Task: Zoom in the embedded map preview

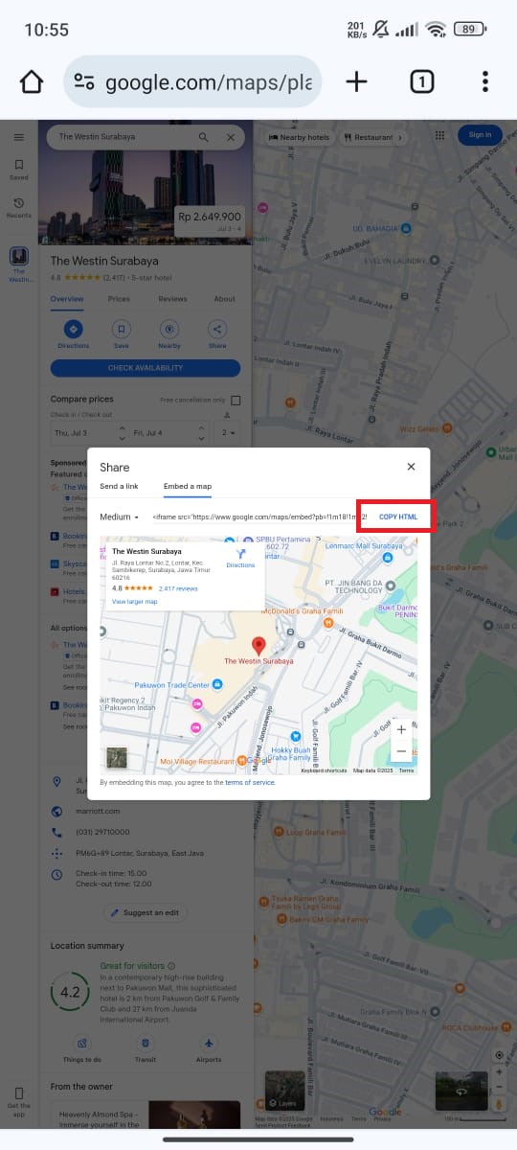Action: (401, 730)
